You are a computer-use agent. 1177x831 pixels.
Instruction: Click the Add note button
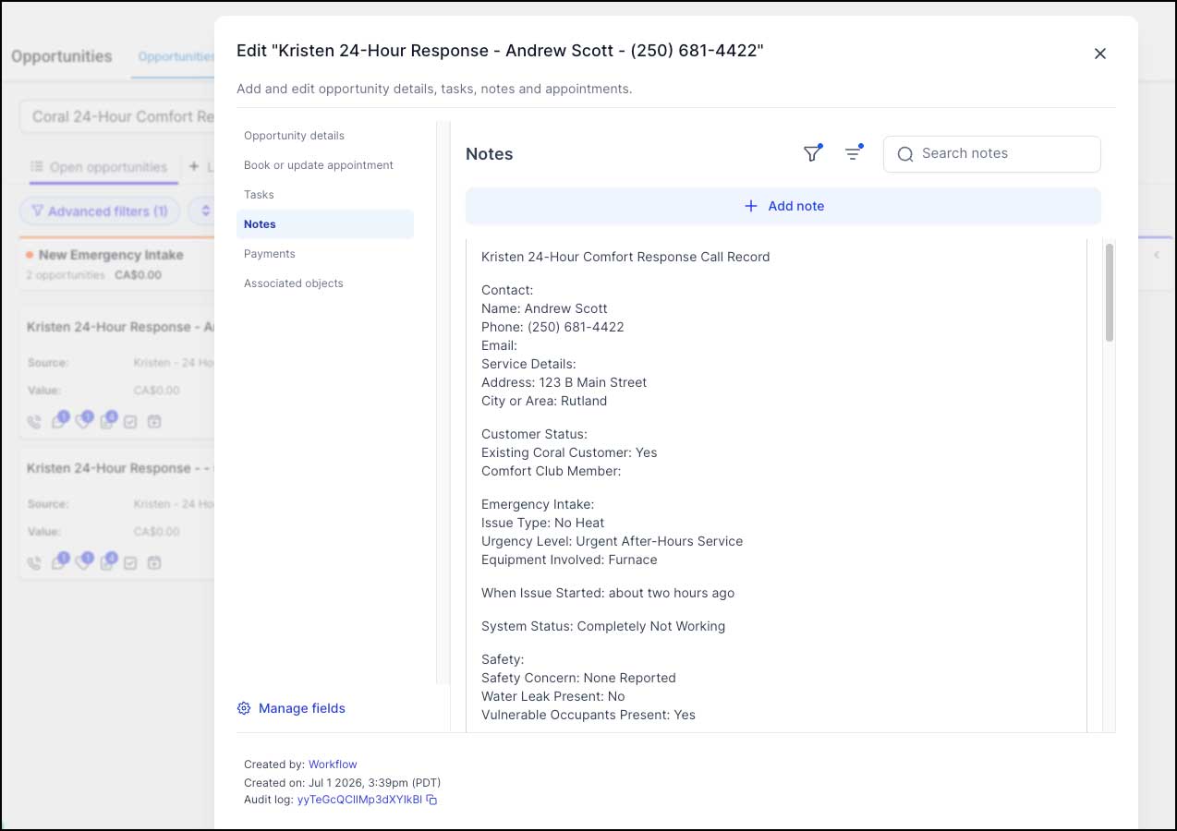783,206
